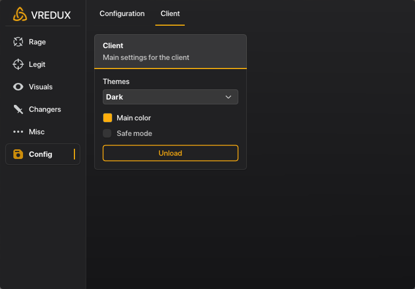415x289 pixels.
Task: Select the Rage section icon
Action: coord(18,42)
